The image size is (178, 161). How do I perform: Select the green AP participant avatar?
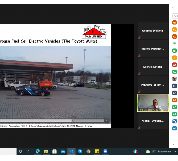click(x=174, y=114)
